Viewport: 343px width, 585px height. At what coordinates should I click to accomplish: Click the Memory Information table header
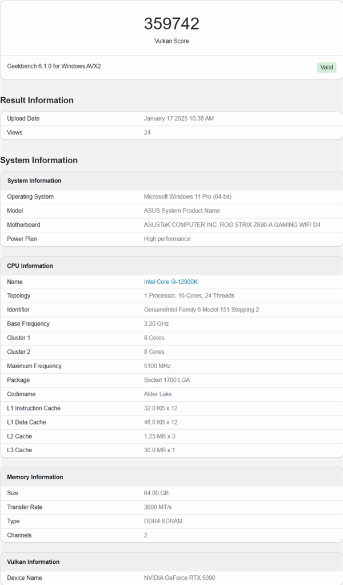(35, 477)
